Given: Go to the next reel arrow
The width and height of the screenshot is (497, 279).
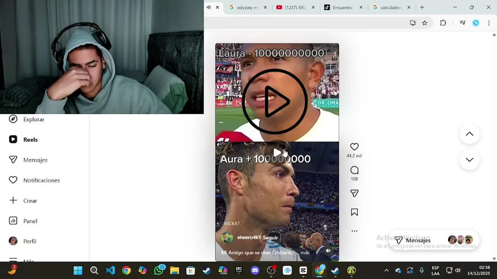Looking at the screenshot, I should (x=469, y=160).
